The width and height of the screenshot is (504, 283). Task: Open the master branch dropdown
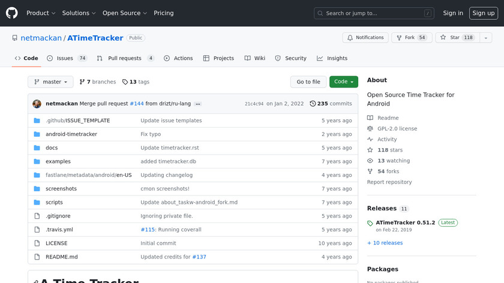50,82
